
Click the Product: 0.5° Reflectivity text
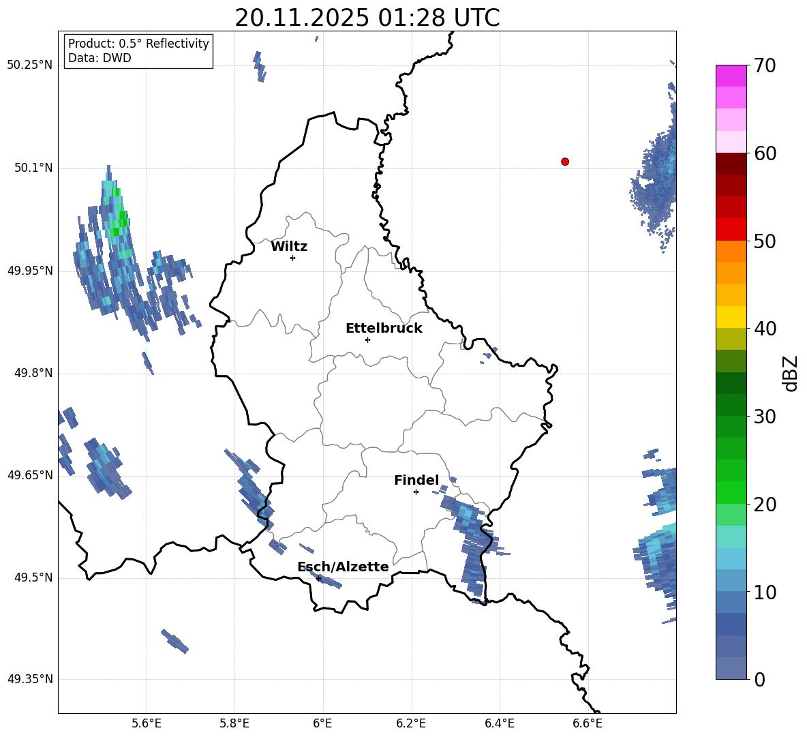tap(138, 44)
